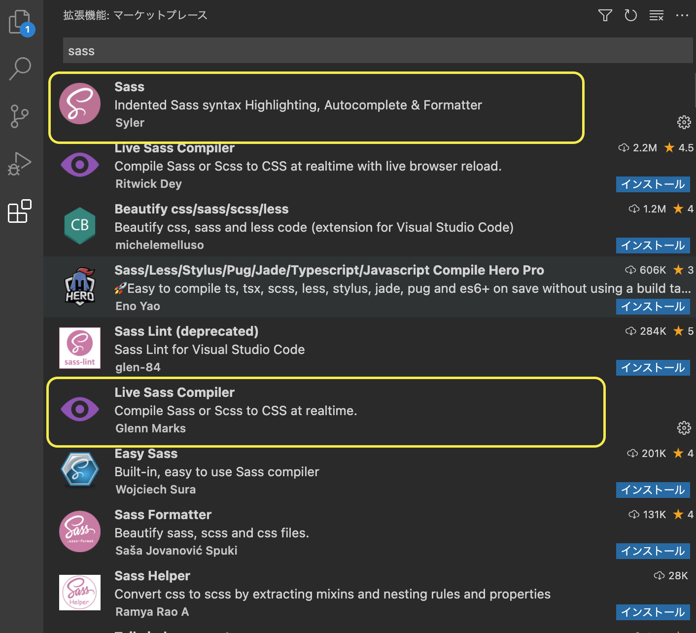Select the Sass extension title by Syler
Image resolution: width=696 pixels, height=633 pixels.
click(130, 87)
